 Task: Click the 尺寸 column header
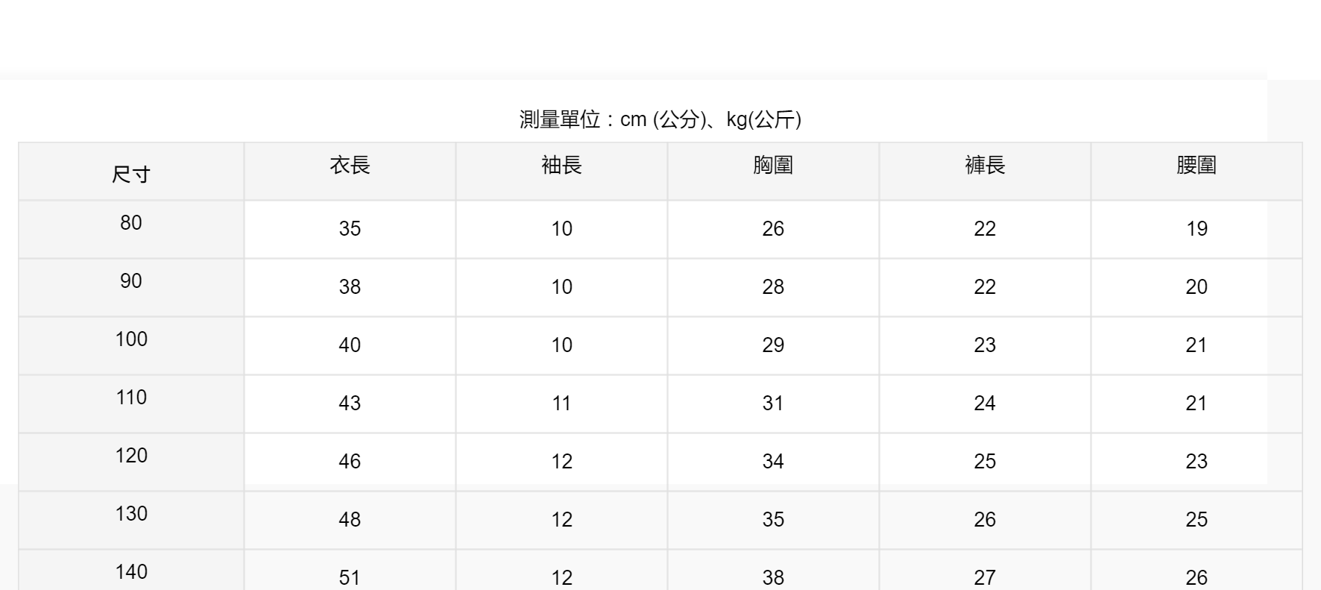[x=131, y=175]
